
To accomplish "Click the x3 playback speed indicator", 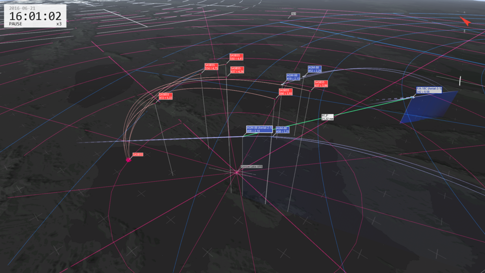I will [x=59, y=24].
